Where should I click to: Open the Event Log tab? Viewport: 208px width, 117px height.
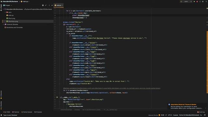201,112
